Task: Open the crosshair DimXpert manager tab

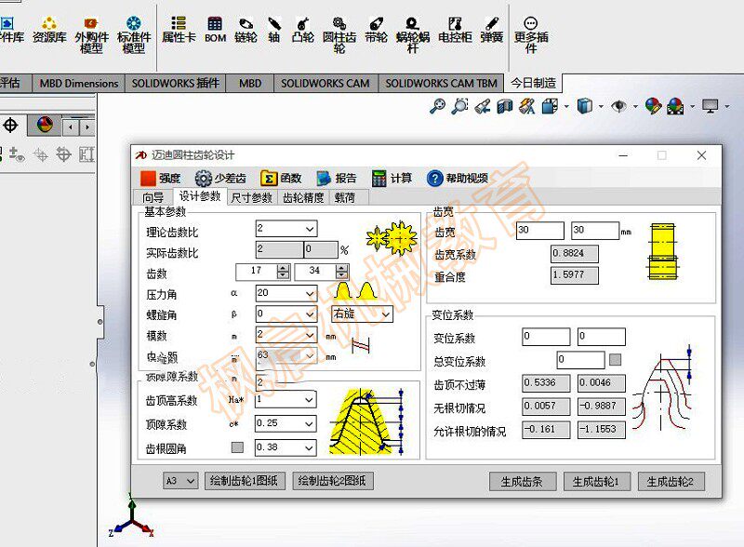Action: tap(10, 126)
